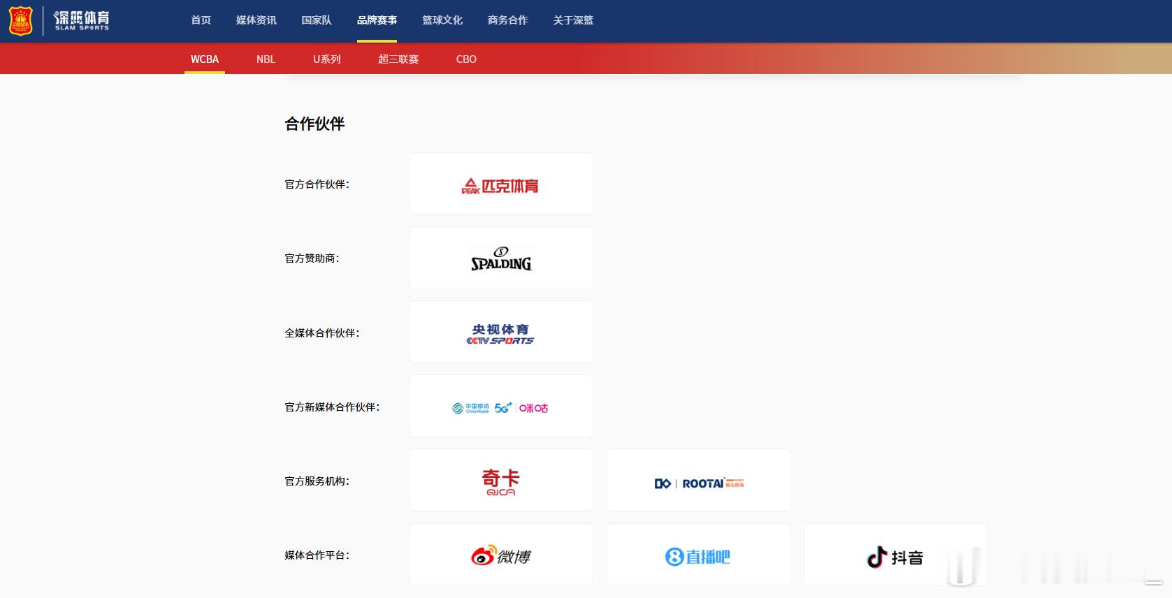Click the 官方合作伙伴 row label
This screenshot has height=598, width=1172.
pos(317,184)
